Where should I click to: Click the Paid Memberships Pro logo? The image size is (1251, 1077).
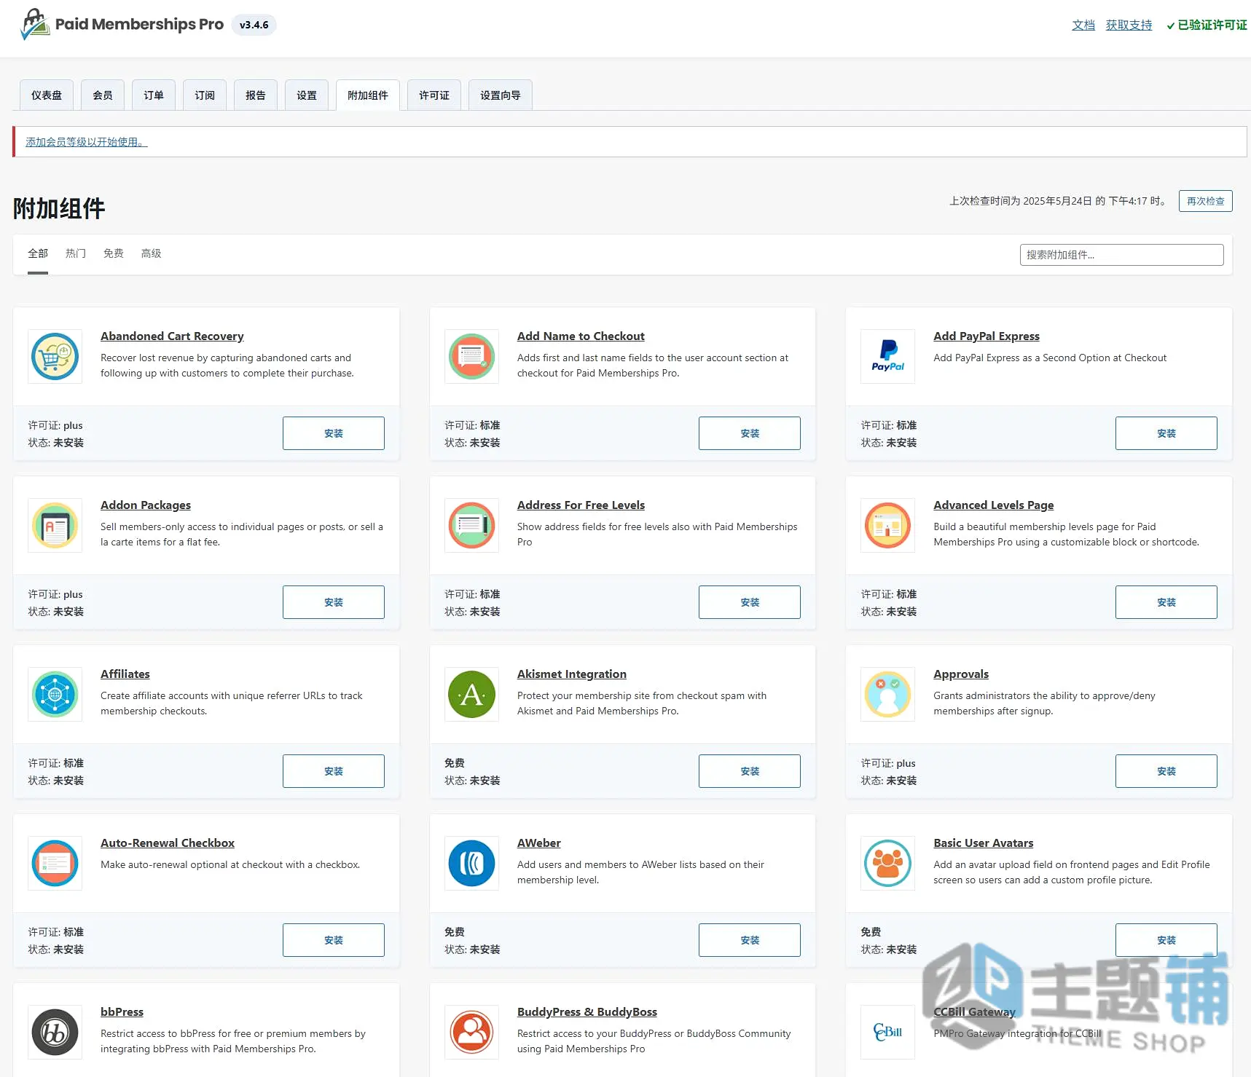(x=122, y=24)
